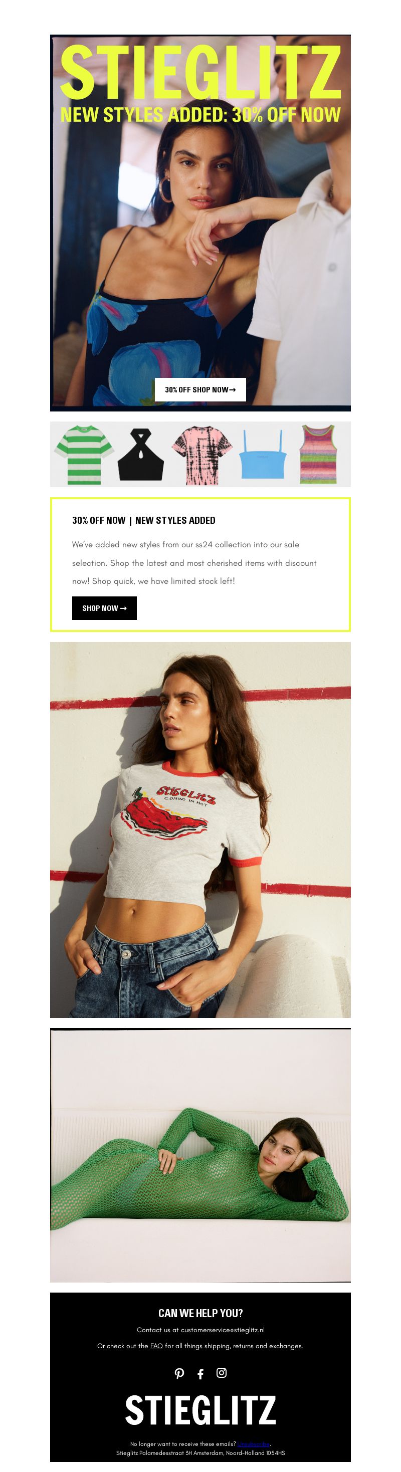Select the multicolor striped tank thumbnail
Screen dimensions: 401x1472
click(x=319, y=455)
